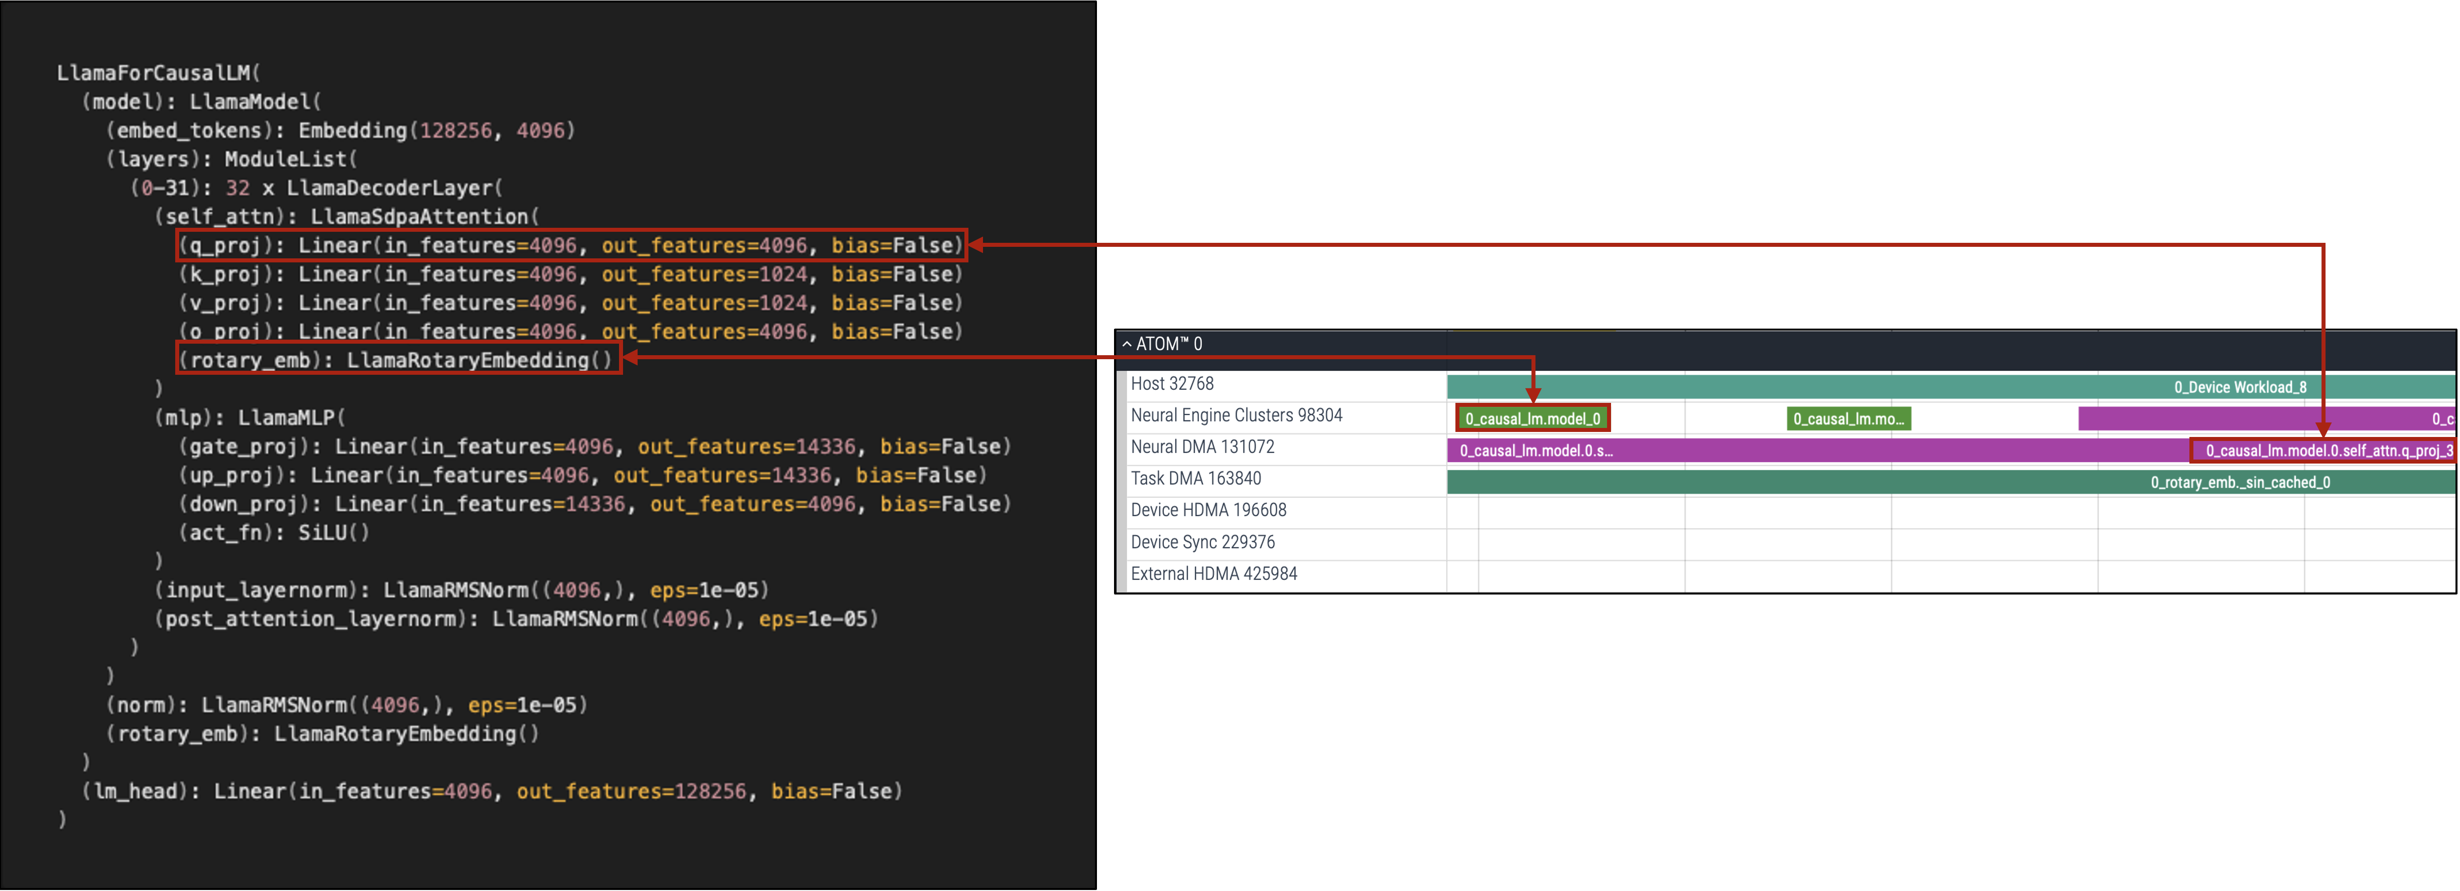Screen dimensions: 2460x891
Task: Select the Host 32768 track label
Action: (x=1172, y=383)
